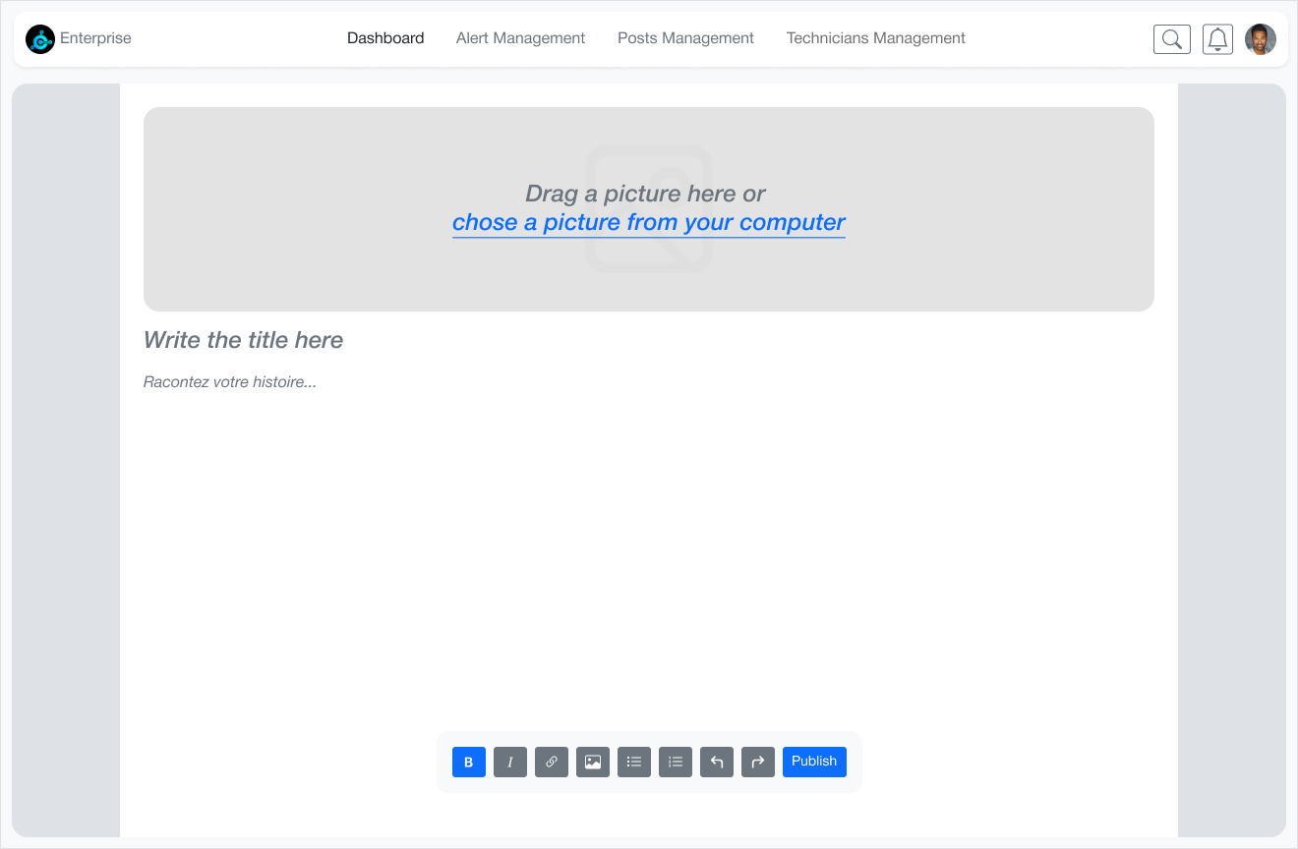This screenshot has height=849, width=1298.
Task: Focus the 'Write the title here' field
Action: click(649, 340)
